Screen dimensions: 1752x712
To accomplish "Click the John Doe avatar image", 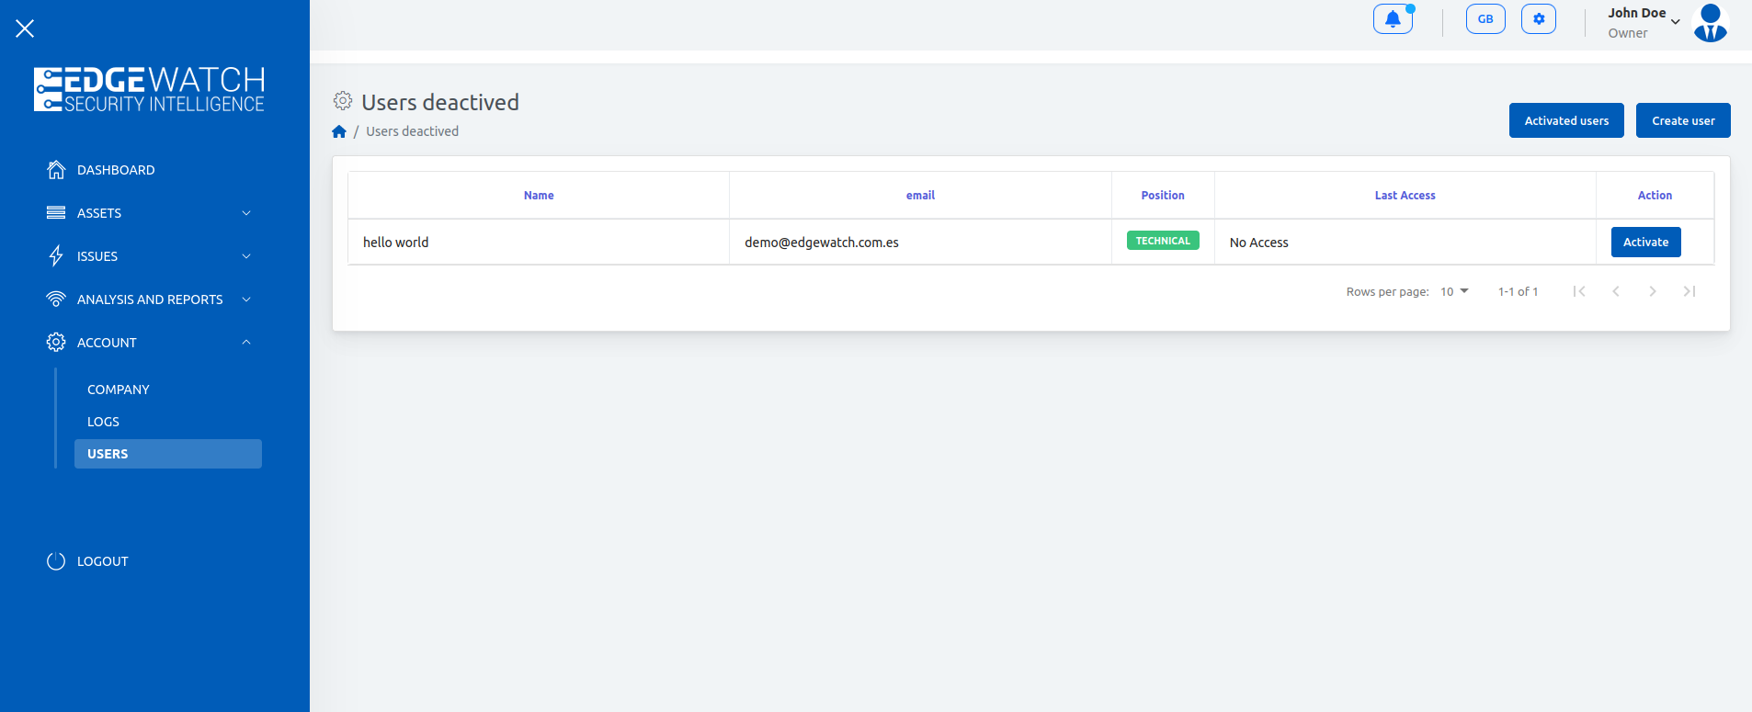I will [x=1711, y=23].
